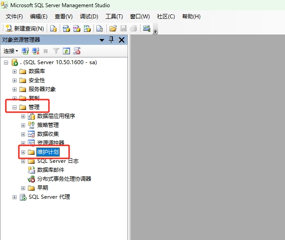Select the SQL Server 代理 tree item
Image resolution: width=285 pixels, height=240 pixels.
49,197
